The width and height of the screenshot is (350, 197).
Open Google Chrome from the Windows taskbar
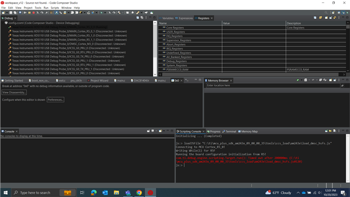click(x=139, y=193)
